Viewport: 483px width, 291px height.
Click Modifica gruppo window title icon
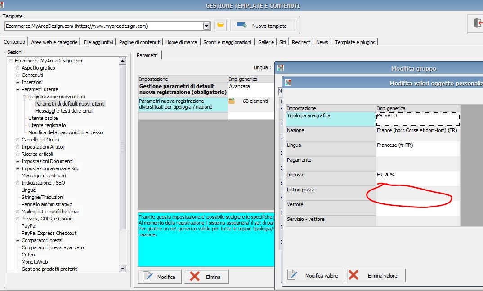pyautogui.click(x=280, y=68)
